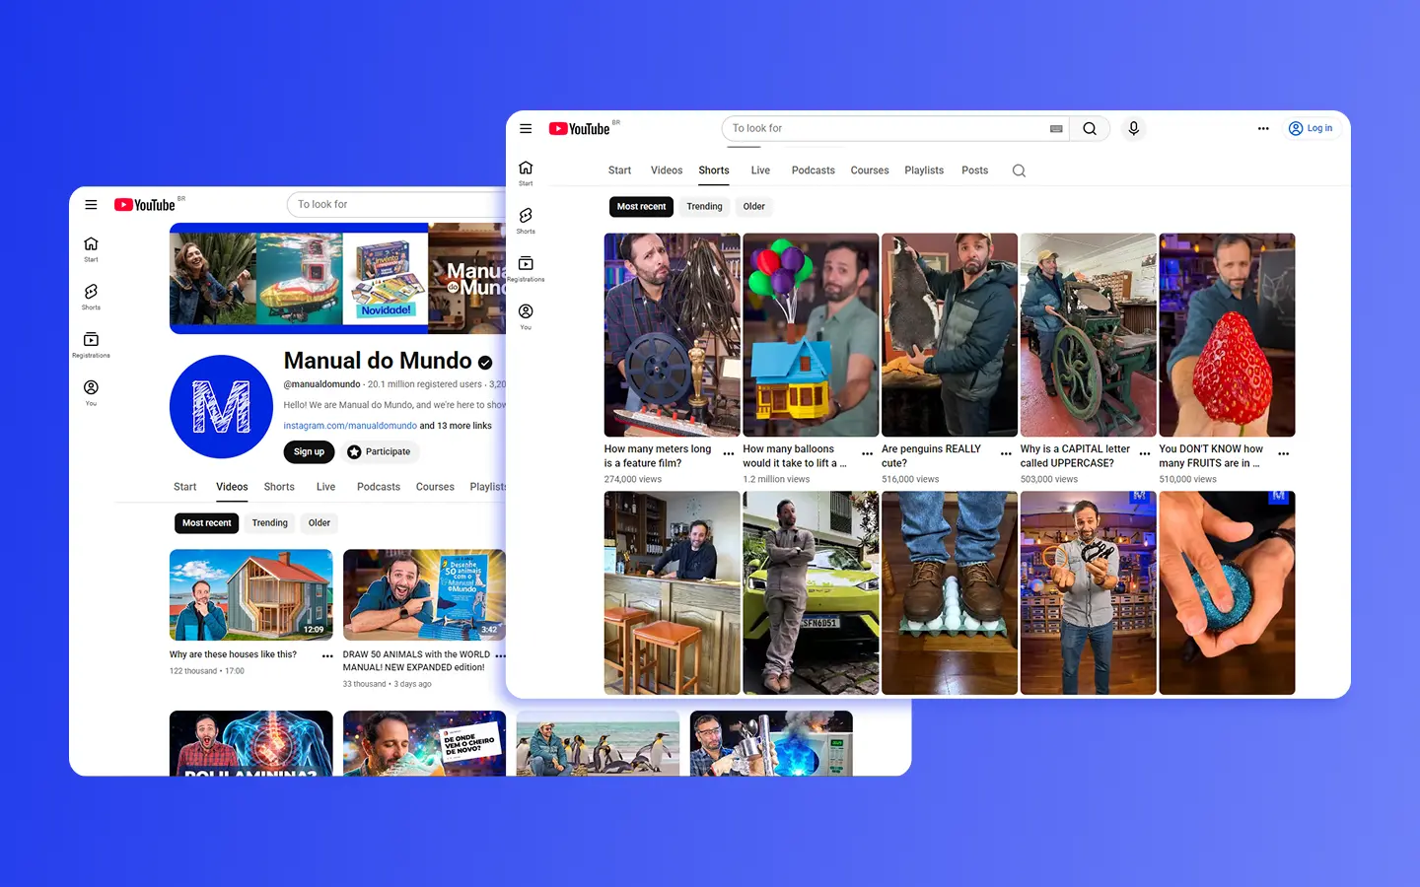Viewport: 1420px width, 887px height.
Task: Open blue glitter ball short thumbnail
Action: pos(1227,593)
